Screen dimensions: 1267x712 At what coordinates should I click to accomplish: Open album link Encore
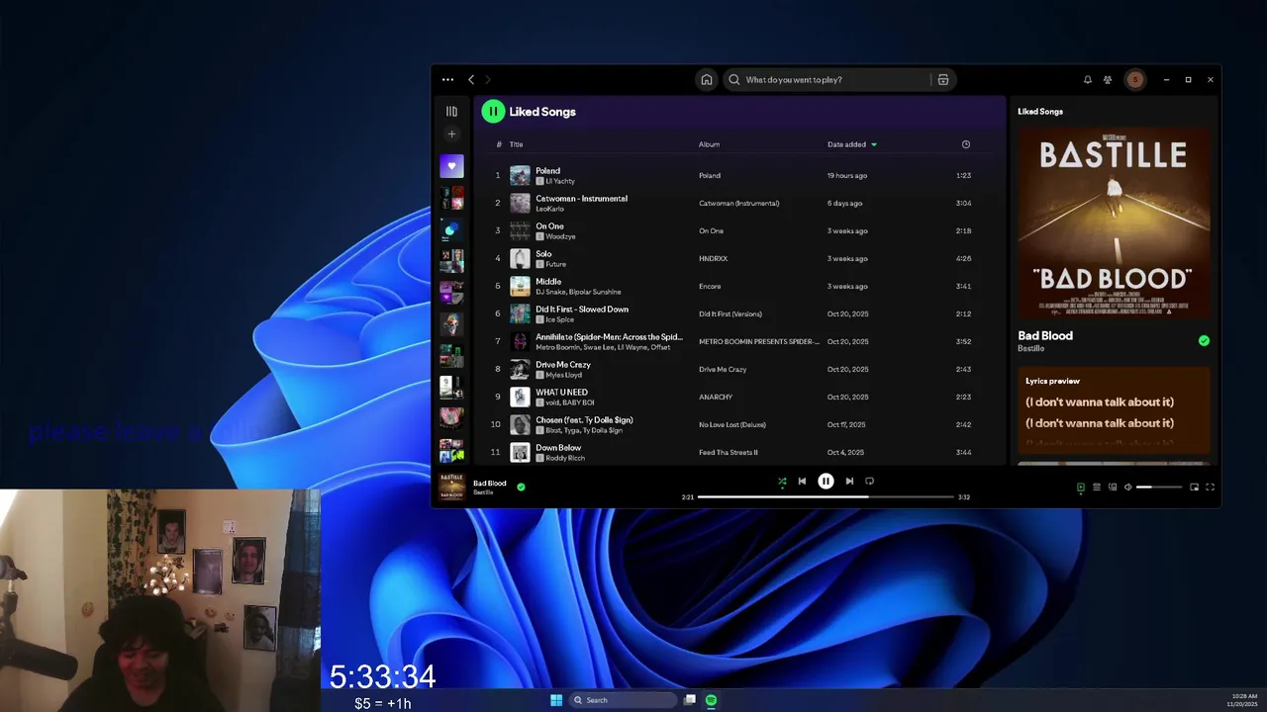[x=710, y=286]
